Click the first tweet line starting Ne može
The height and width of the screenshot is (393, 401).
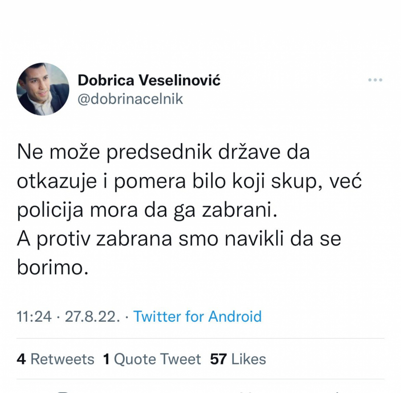tap(163, 151)
